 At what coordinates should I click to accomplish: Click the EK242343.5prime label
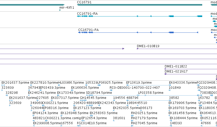point(112,103)
